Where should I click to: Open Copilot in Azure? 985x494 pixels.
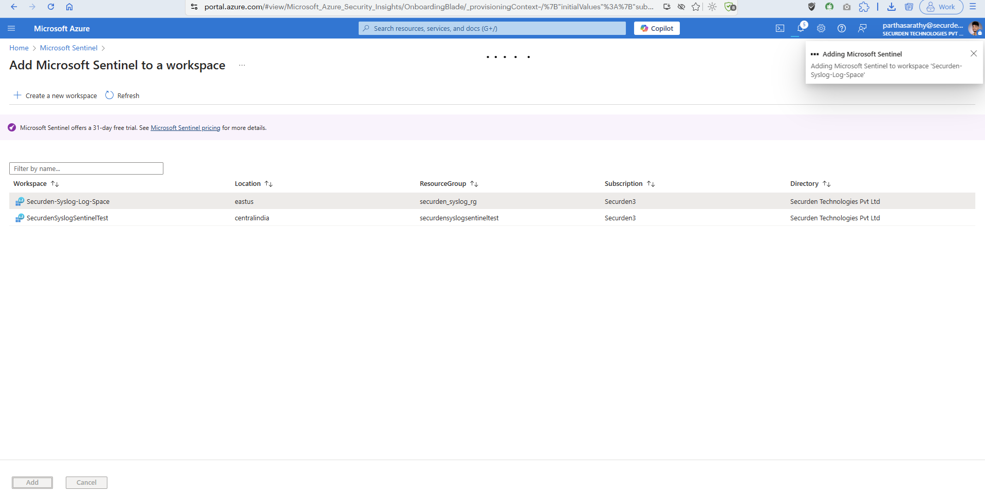[x=657, y=28]
